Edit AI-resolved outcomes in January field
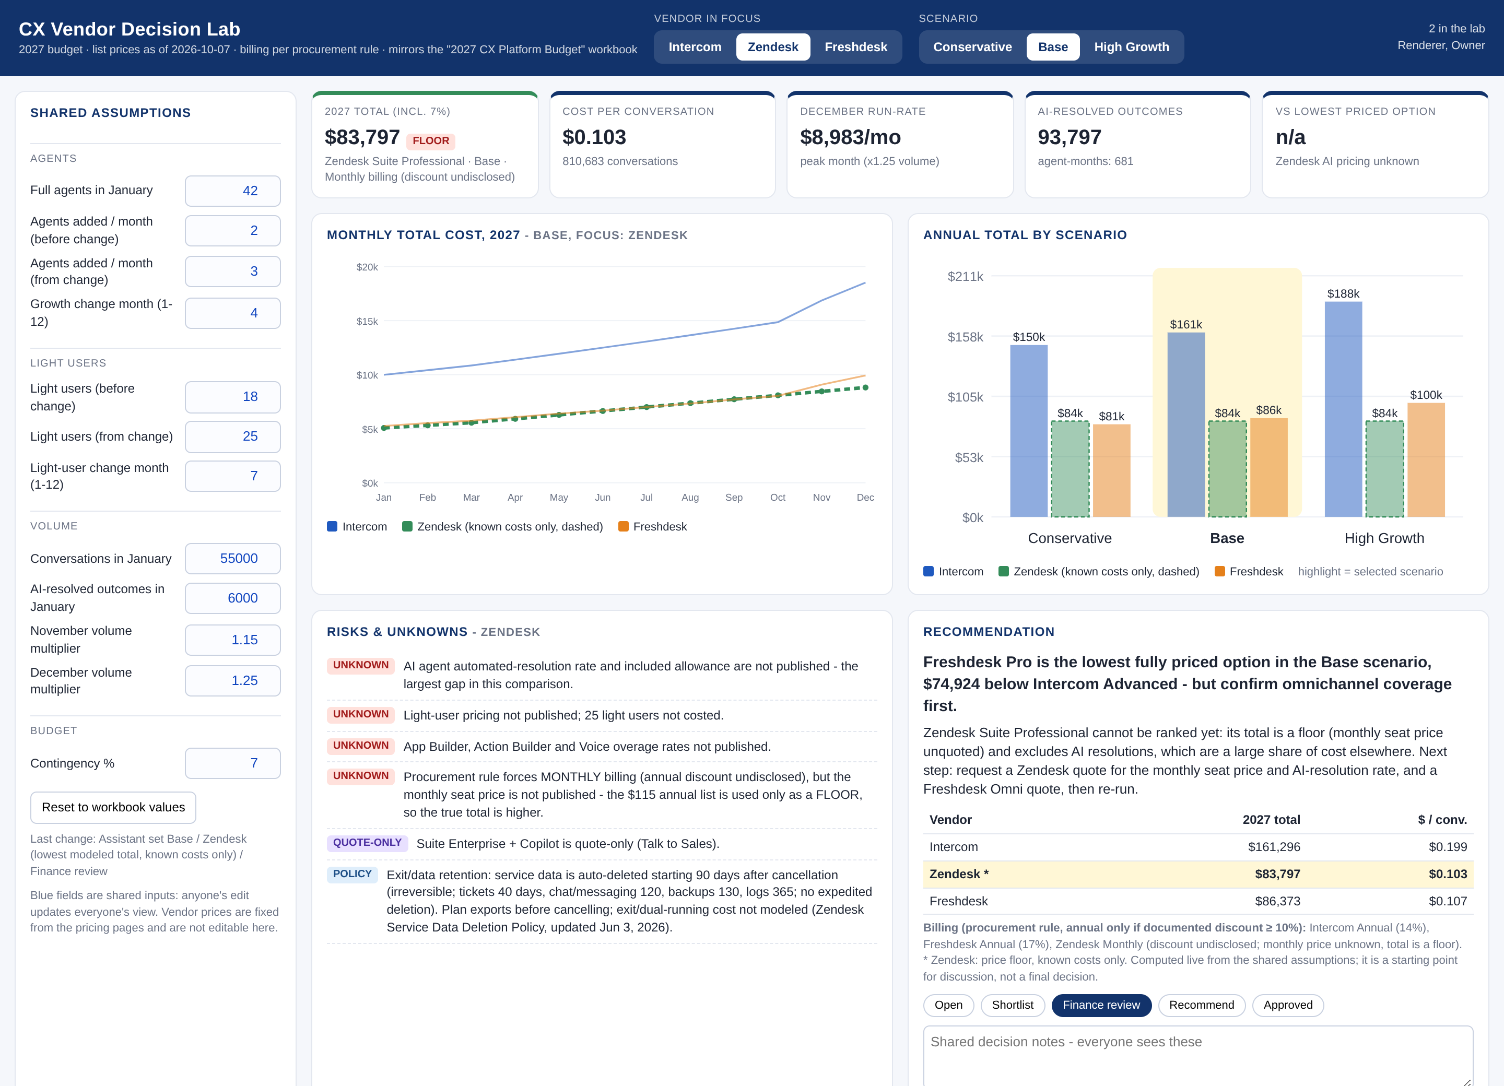Image resolution: width=1504 pixels, height=1086 pixels. (x=233, y=599)
